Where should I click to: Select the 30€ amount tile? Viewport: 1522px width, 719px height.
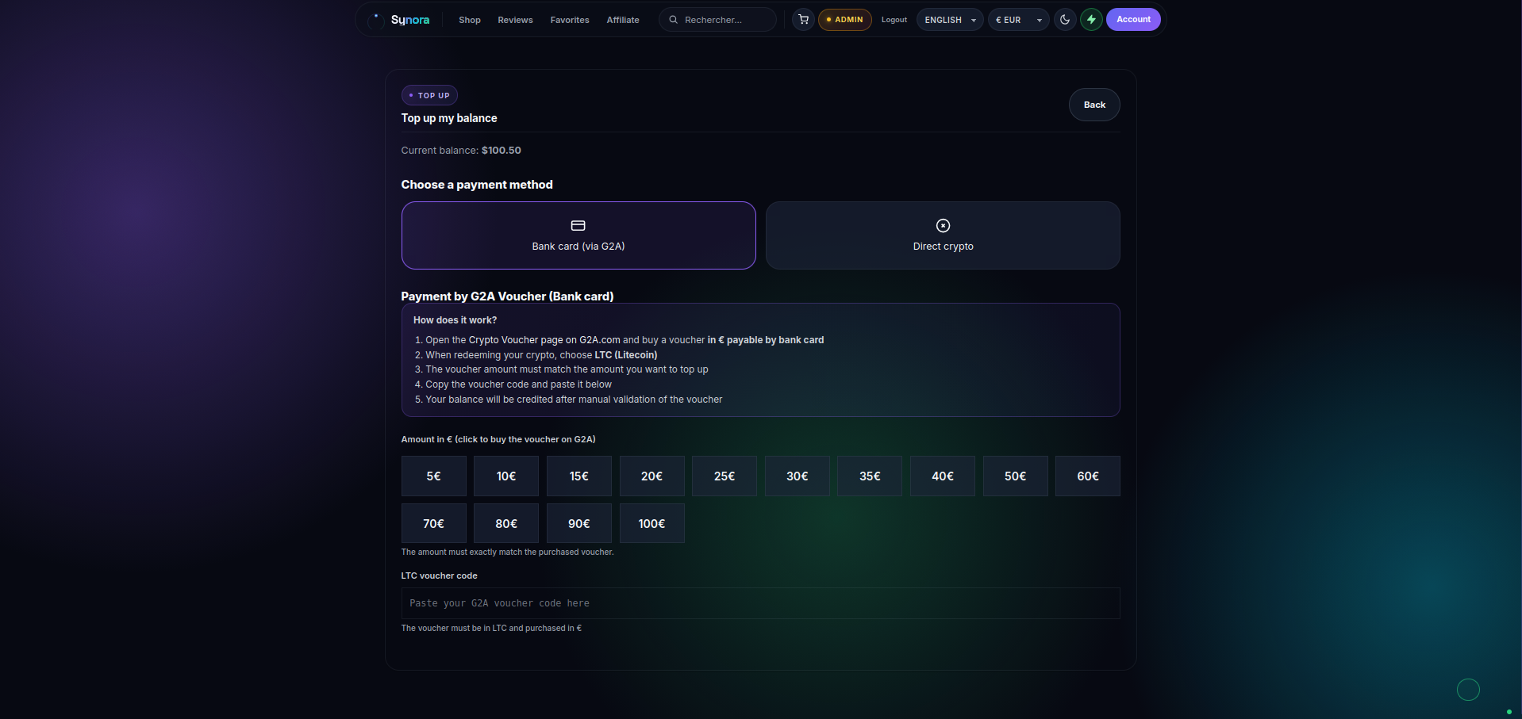[798, 476]
